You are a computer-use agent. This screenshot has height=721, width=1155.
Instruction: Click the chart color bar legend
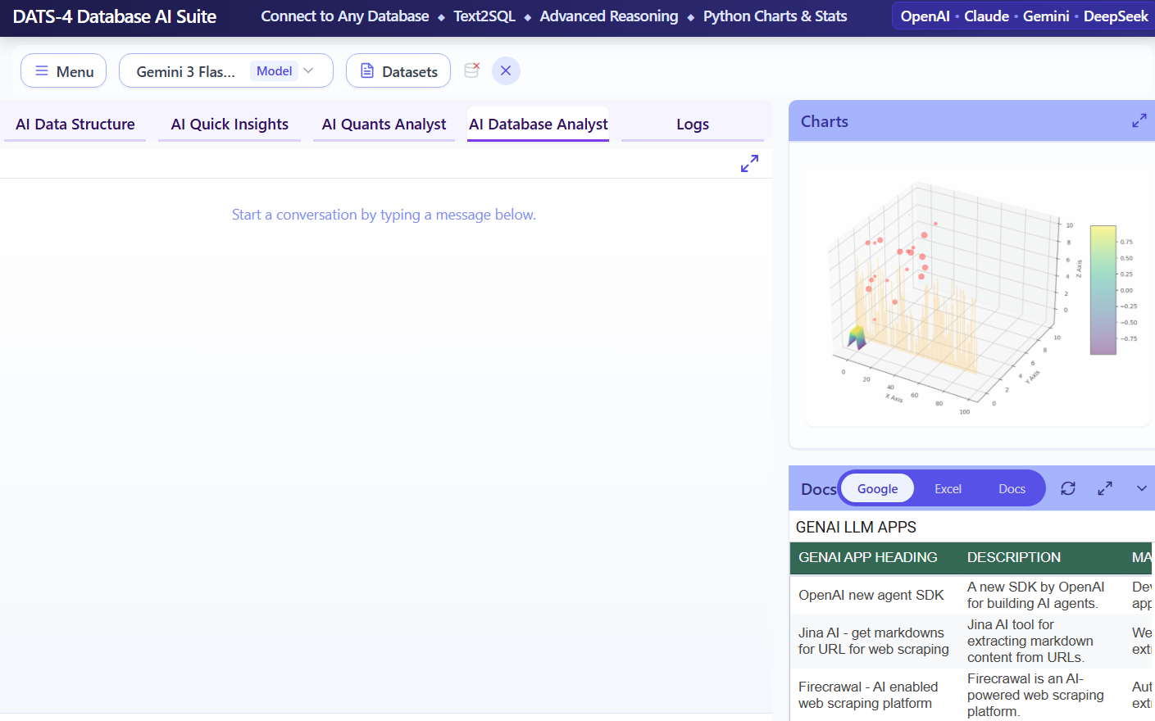pos(1103,290)
